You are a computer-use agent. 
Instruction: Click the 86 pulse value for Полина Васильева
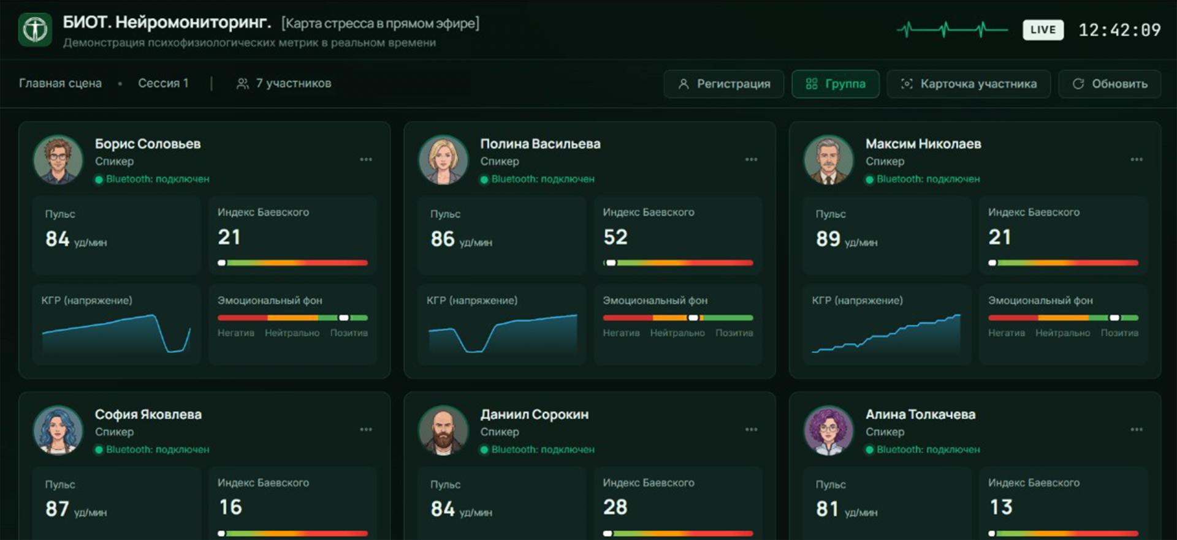coord(443,239)
